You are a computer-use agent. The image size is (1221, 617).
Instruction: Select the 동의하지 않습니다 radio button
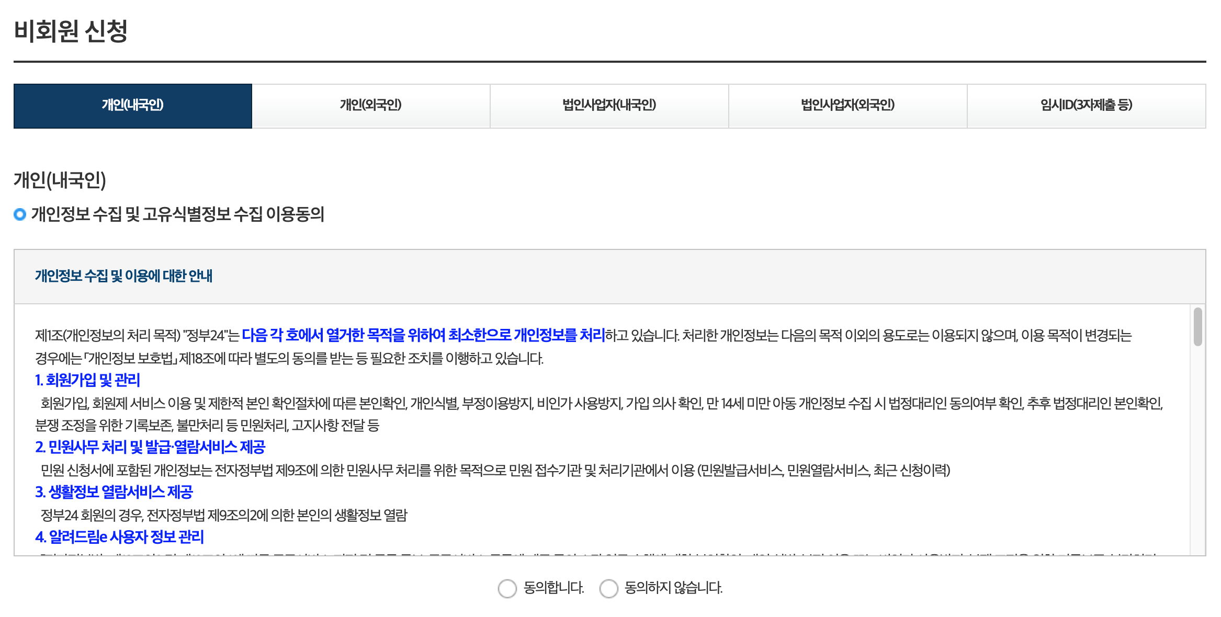point(608,588)
